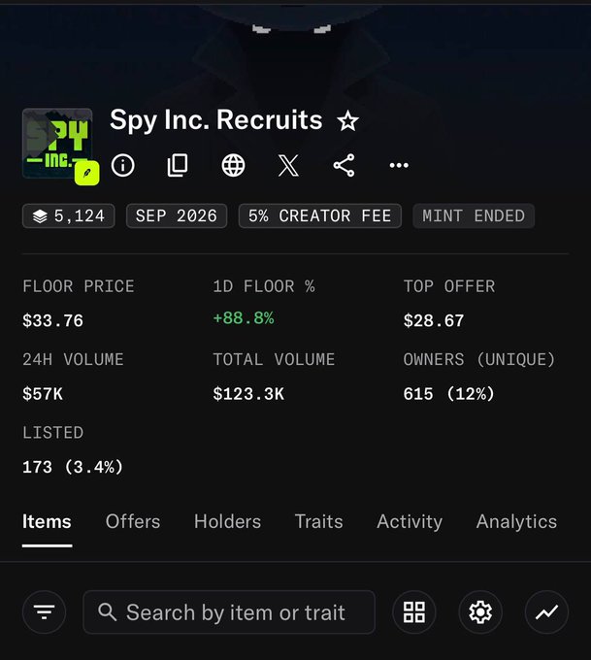Image resolution: width=591 pixels, height=660 pixels.
Task: Click the OWNERS (UNIQUE) label
Action: pyautogui.click(x=479, y=360)
